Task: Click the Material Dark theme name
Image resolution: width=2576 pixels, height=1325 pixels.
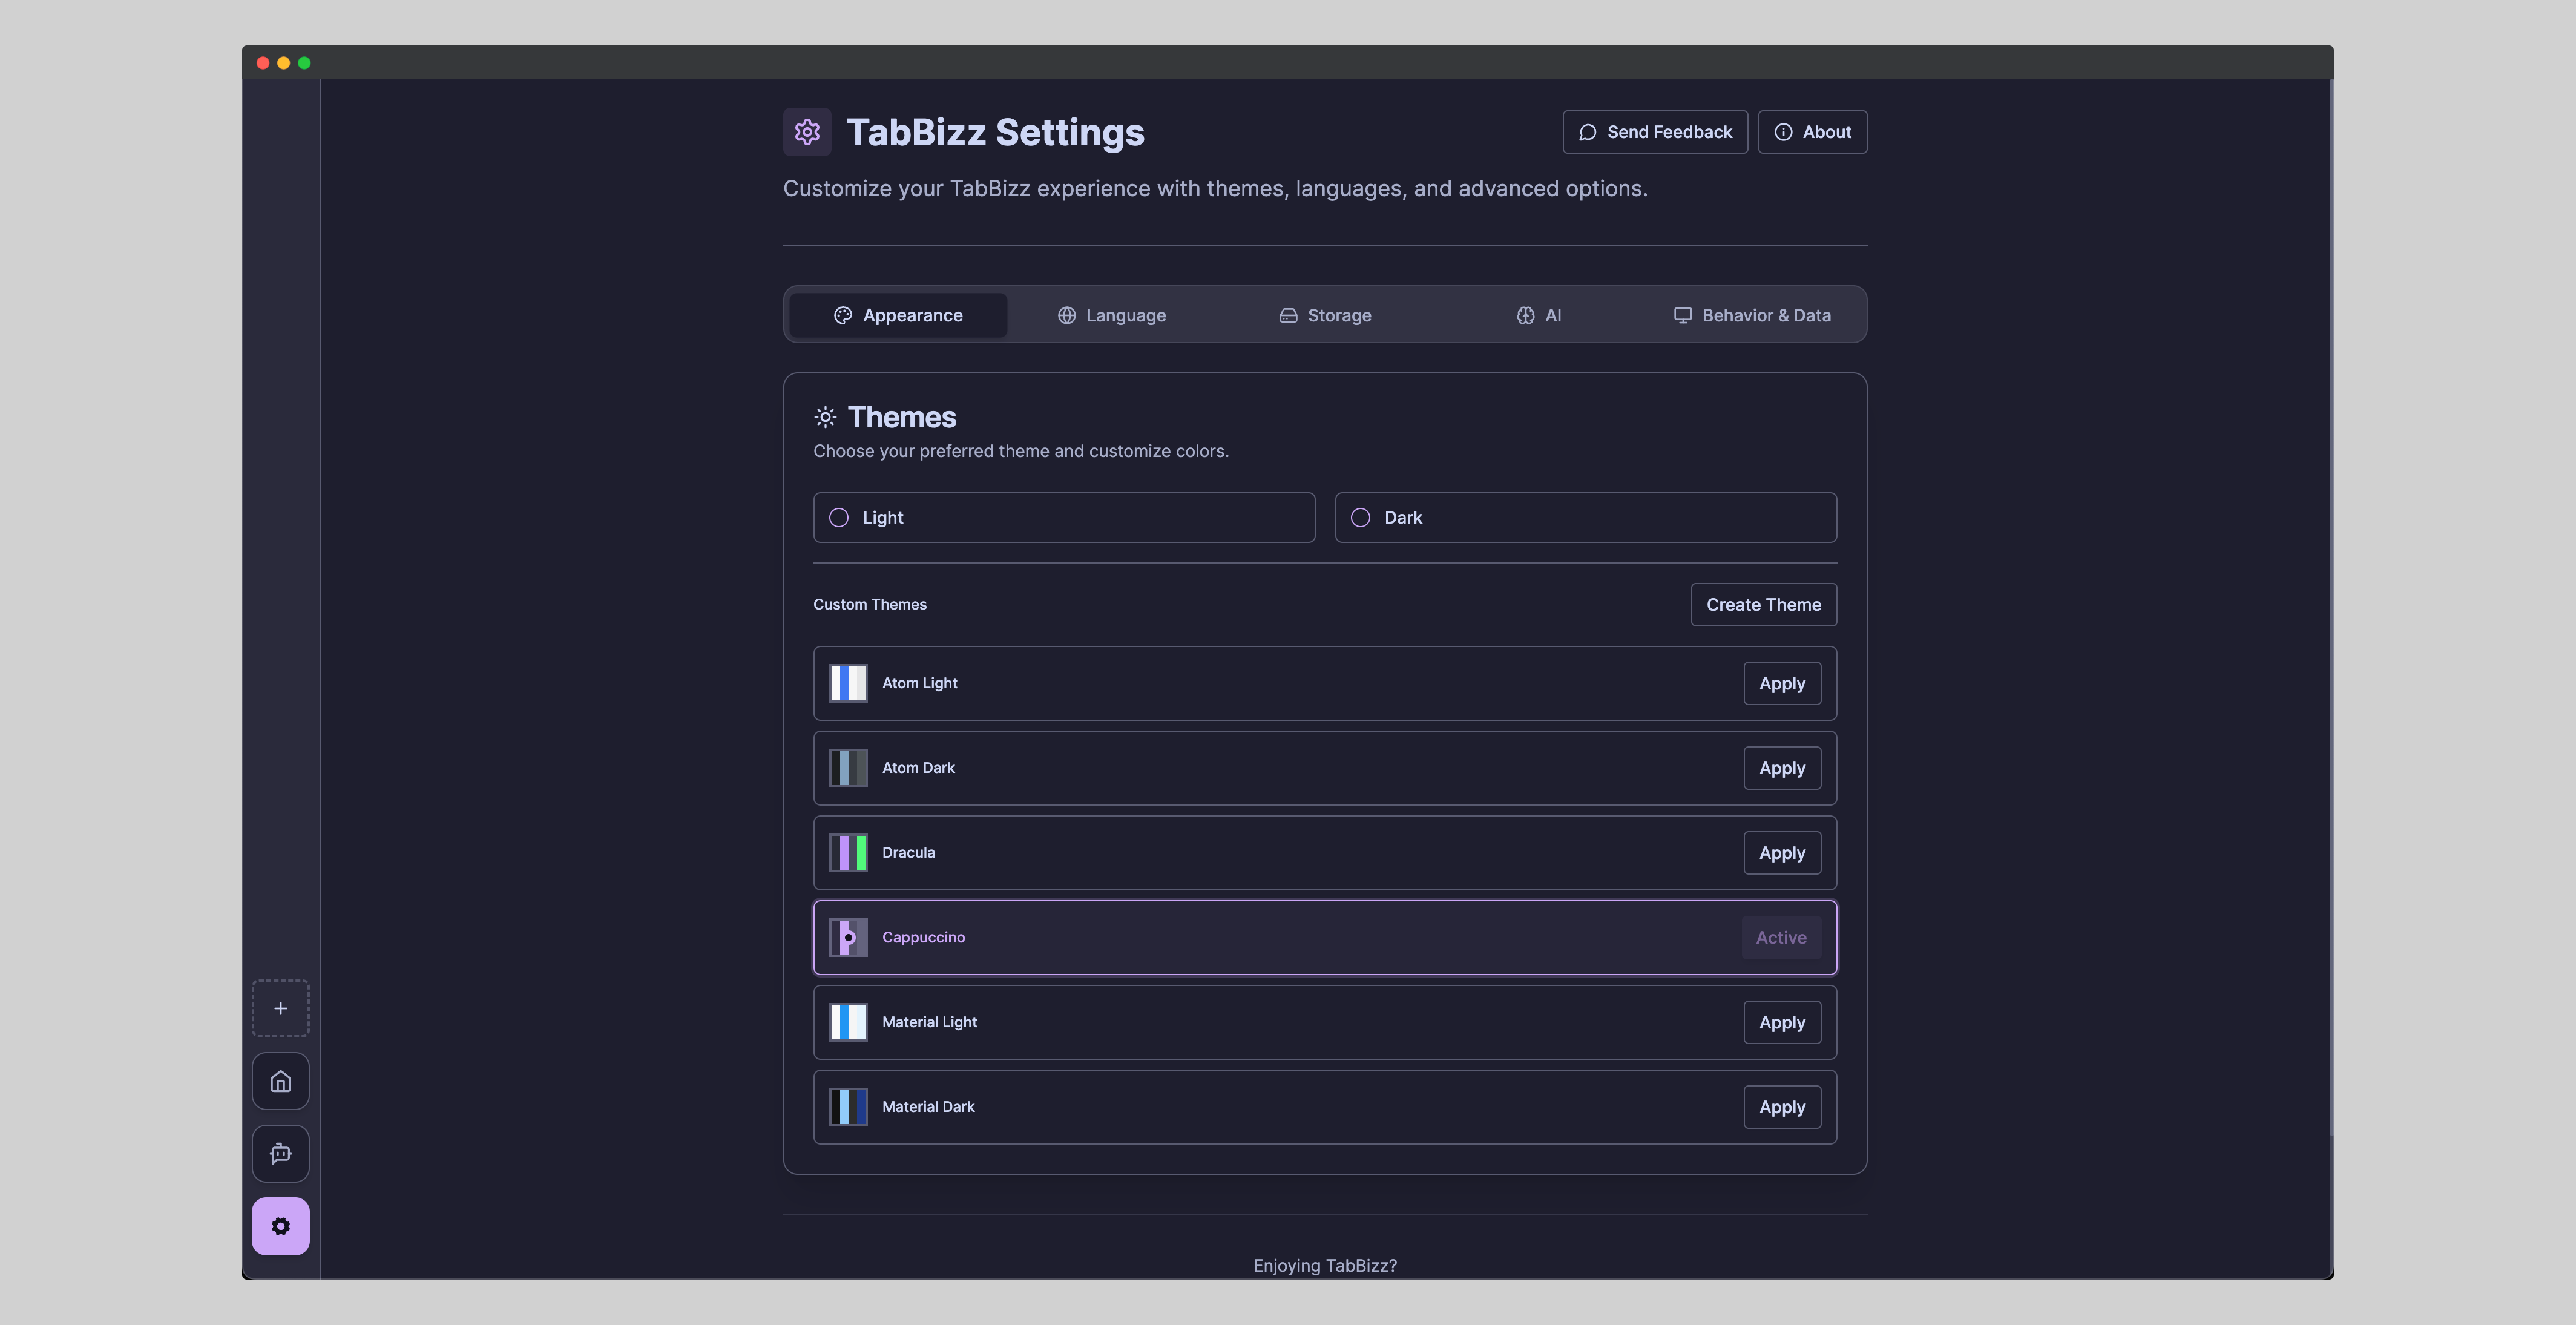Action: pos(928,1106)
